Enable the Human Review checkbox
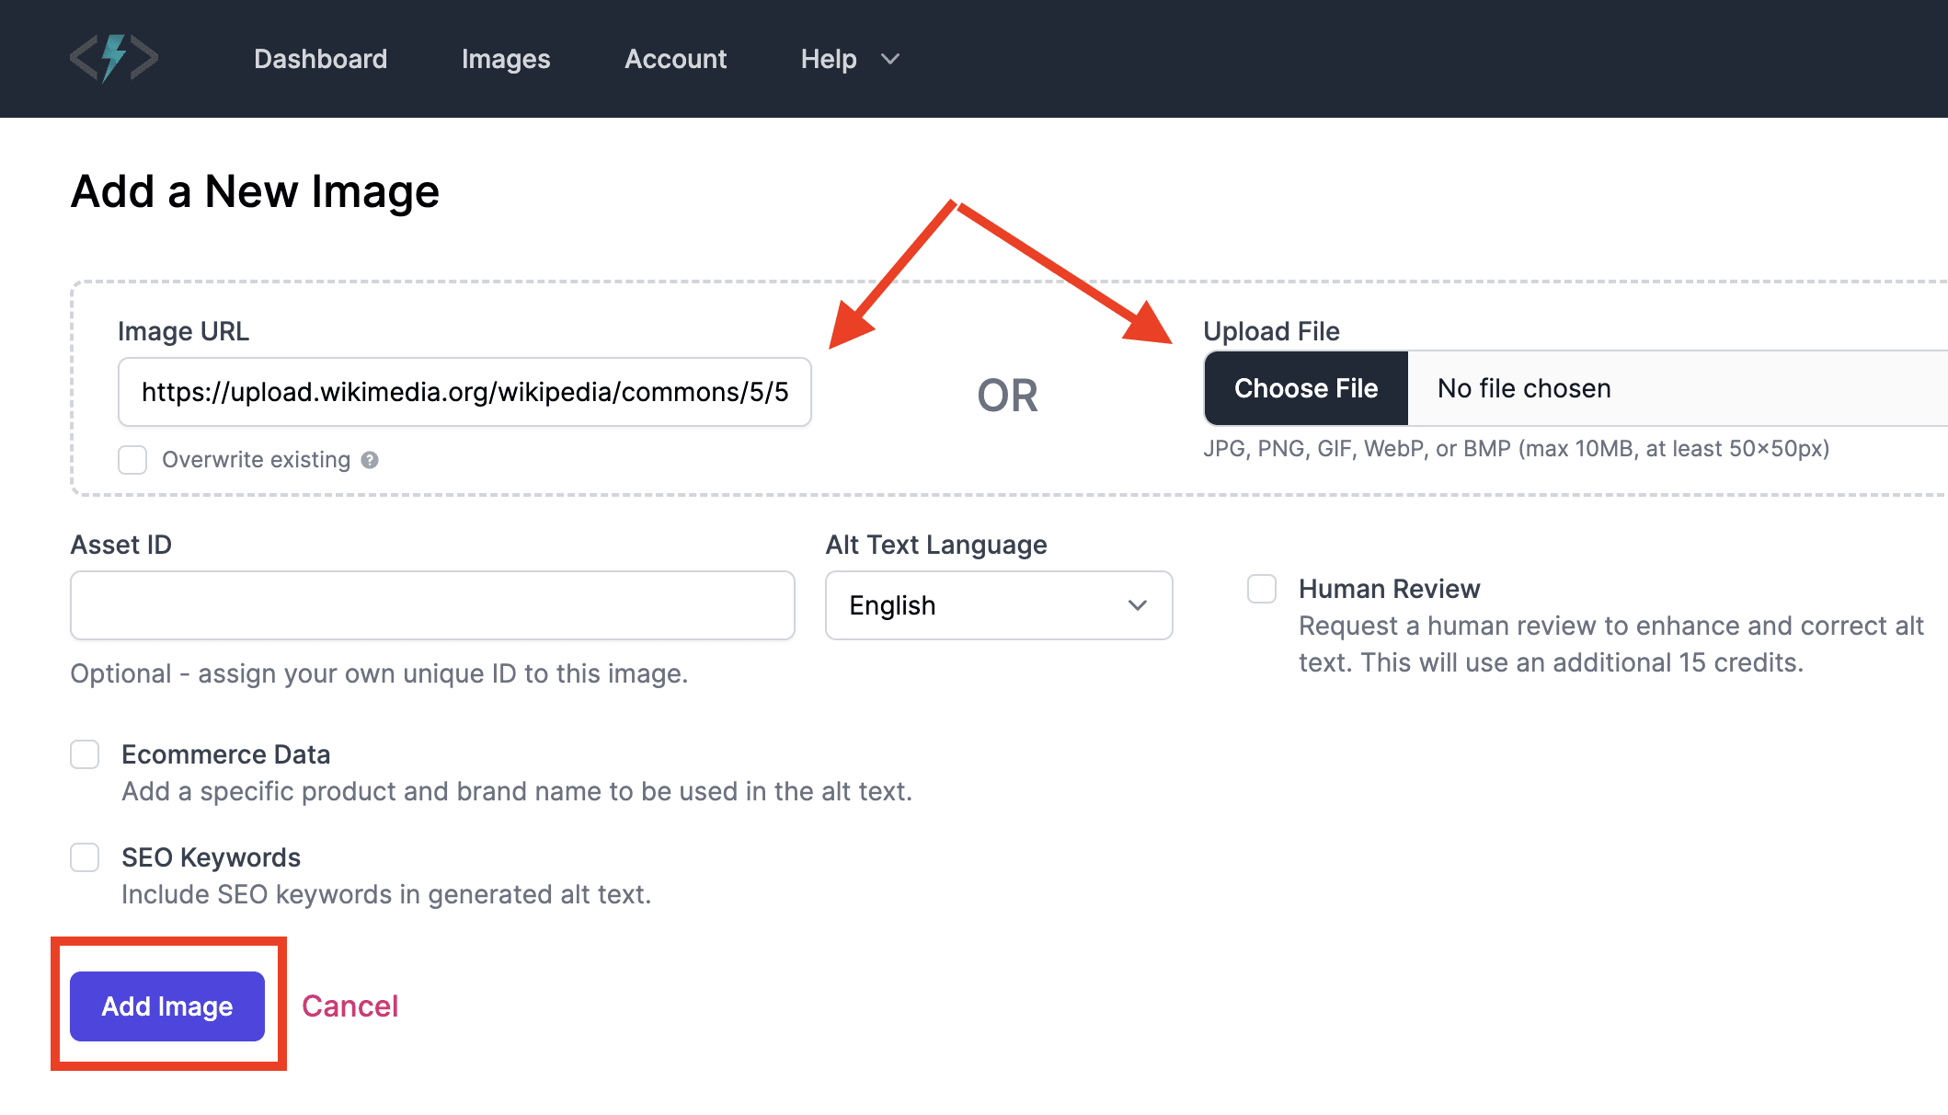This screenshot has height=1115, width=1948. 1262,589
